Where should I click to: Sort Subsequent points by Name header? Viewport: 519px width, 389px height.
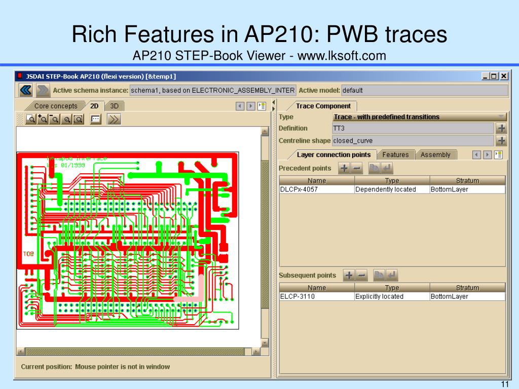(x=317, y=288)
